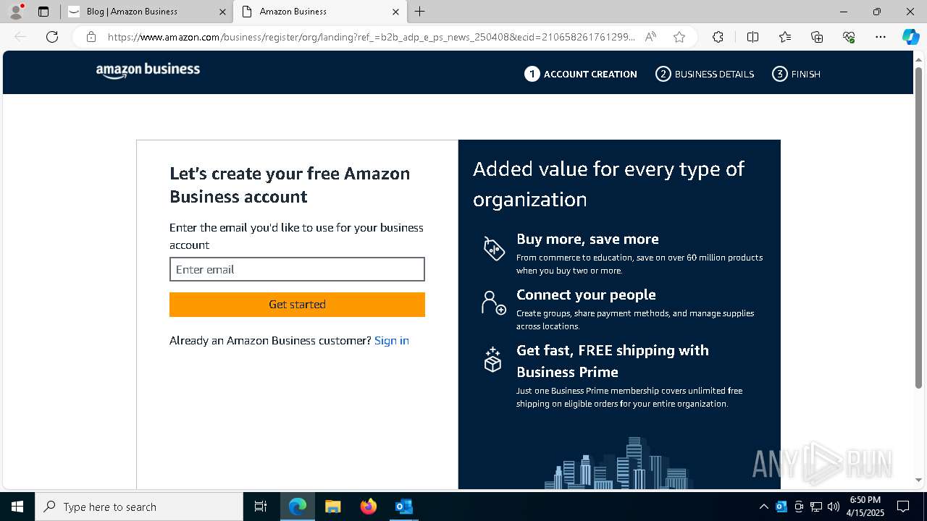Toggle split screen view icon
The height and width of the screenshot is (521, 927).
pos(752,37)
